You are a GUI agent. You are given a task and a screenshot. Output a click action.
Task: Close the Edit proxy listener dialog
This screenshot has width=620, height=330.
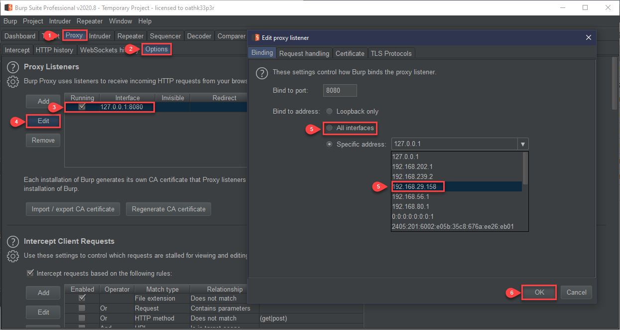588,37
